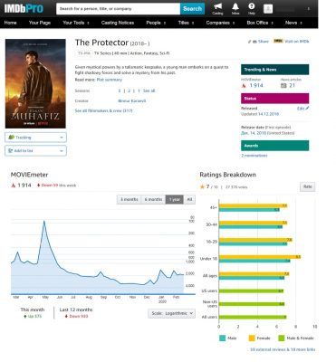Expand the Your Tools menu
This screenshot has height=362, width=336.
click(76, 23)
